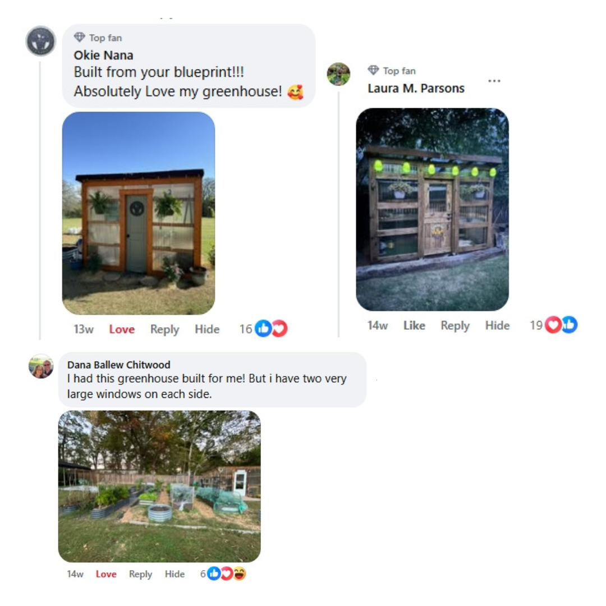Toggle Love reaction on Okie Nana's comment
Viewport: 606px width, 606px height.
point(122,329)
